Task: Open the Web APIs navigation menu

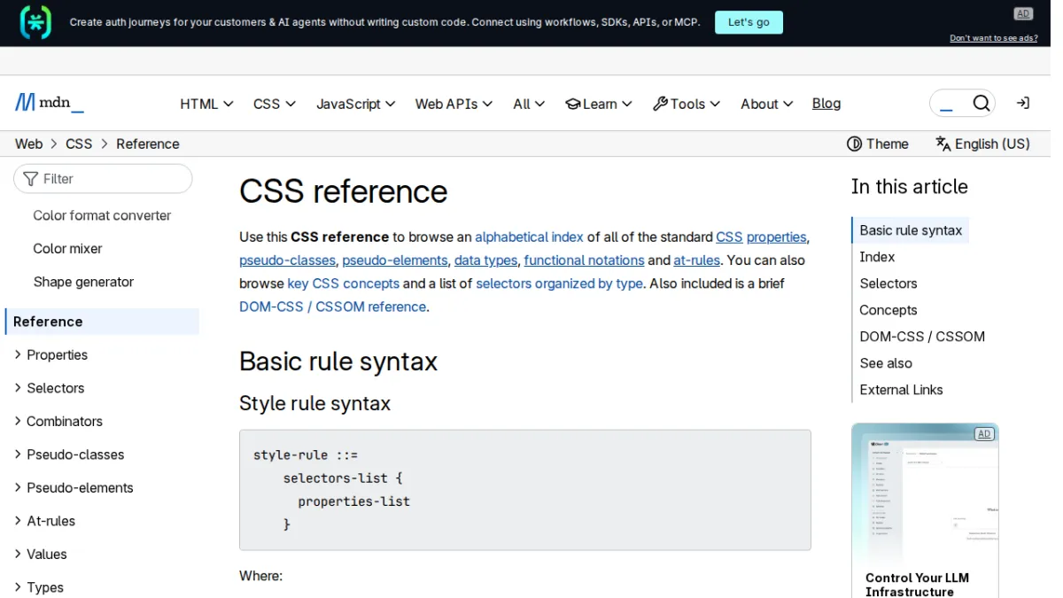Action: (x=454, y=104)
